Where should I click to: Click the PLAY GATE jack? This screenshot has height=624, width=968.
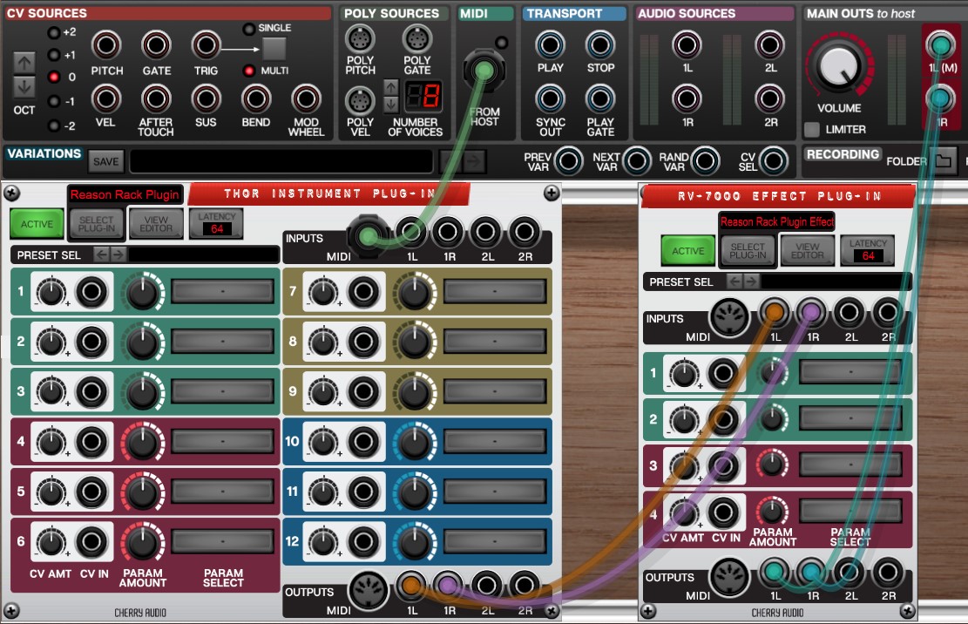[600, 98]
